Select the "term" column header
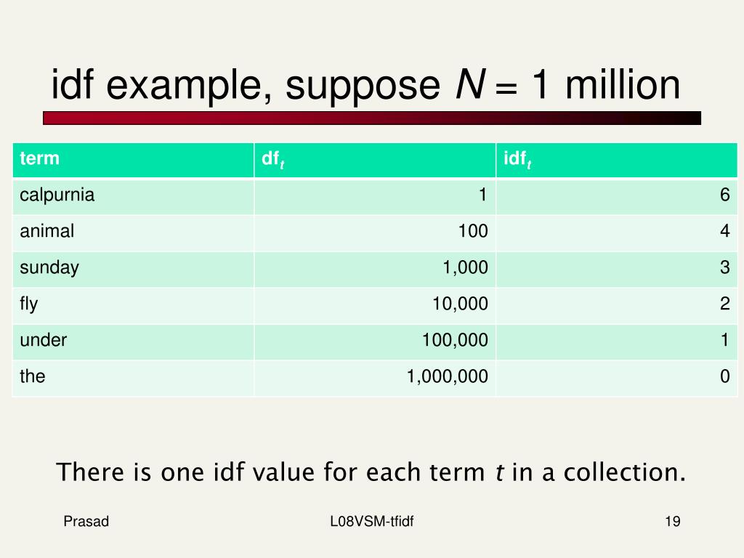The height and width of the screenshot is (558, 744). [134, 160]
